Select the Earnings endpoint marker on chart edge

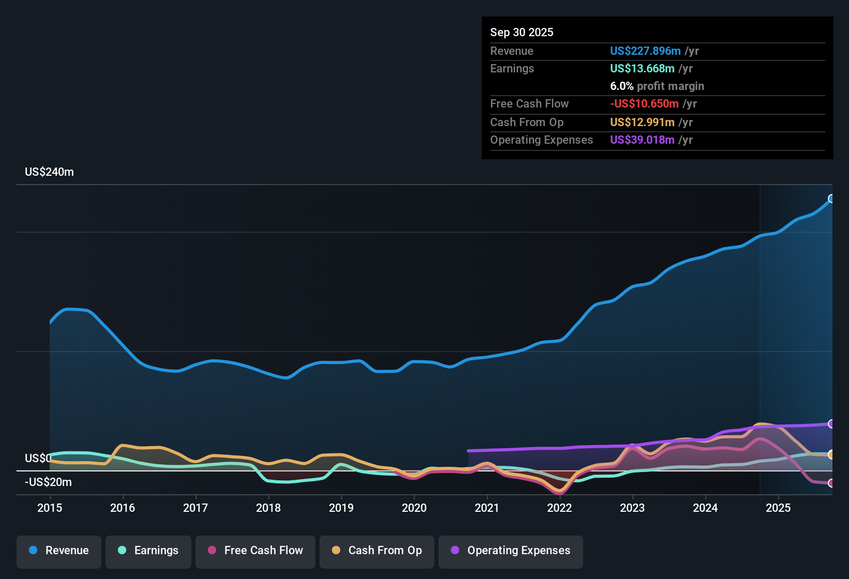[x=829, y=453]
